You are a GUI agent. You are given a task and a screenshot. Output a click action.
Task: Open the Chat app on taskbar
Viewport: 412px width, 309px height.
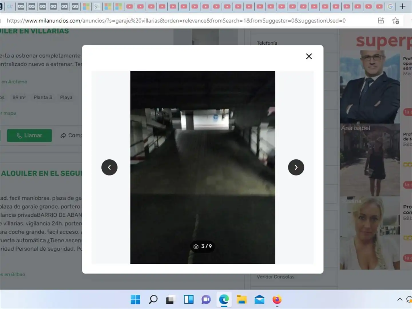pyautogui.click(x=206, y=300)
